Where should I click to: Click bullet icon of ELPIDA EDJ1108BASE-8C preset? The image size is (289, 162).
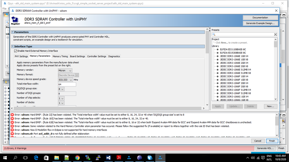[x=218, y=49]
